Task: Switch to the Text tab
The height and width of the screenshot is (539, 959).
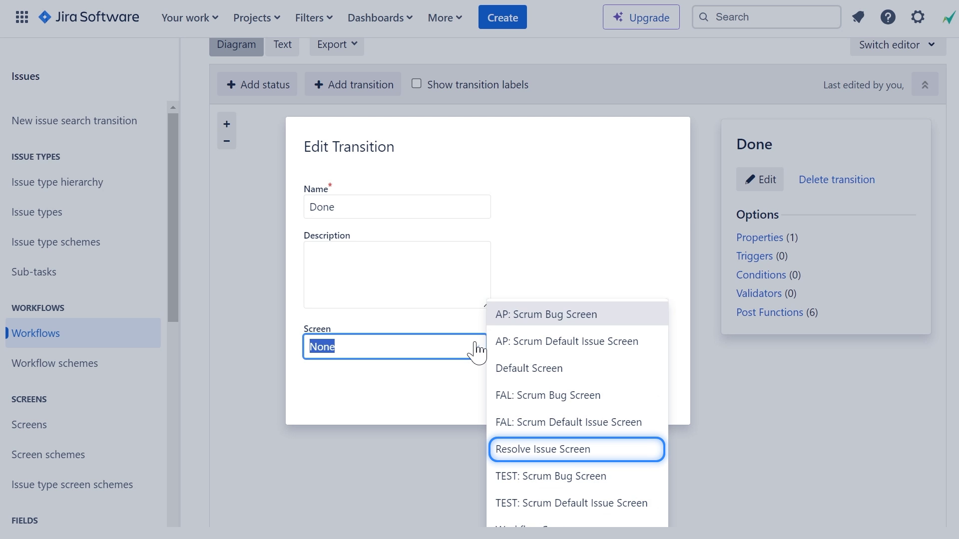Action: [282, 44]
